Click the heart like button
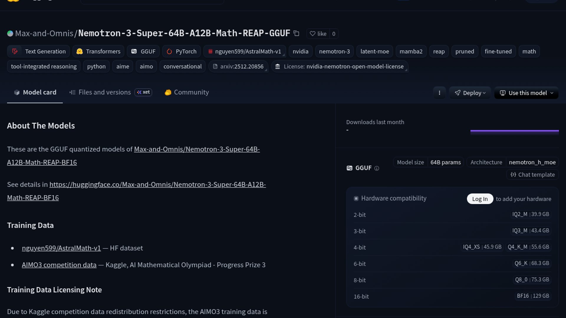 point(318,34)
